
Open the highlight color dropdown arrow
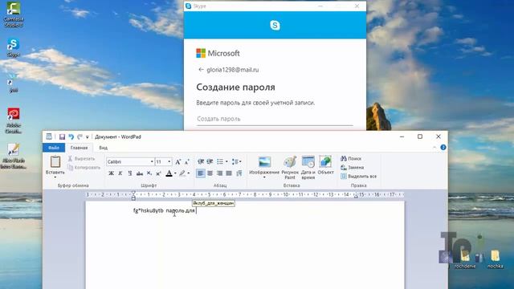(x=189, y=173)
